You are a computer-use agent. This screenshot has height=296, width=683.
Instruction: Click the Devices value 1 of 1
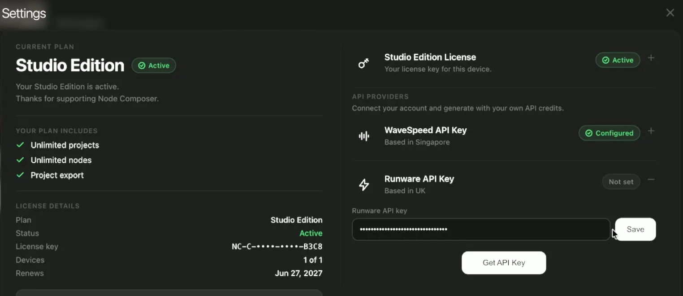point(313,260)
